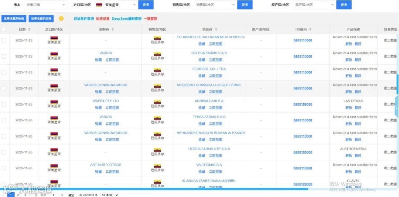
Task: Open HS code 0603199090 link
Action: pos(303,104)
